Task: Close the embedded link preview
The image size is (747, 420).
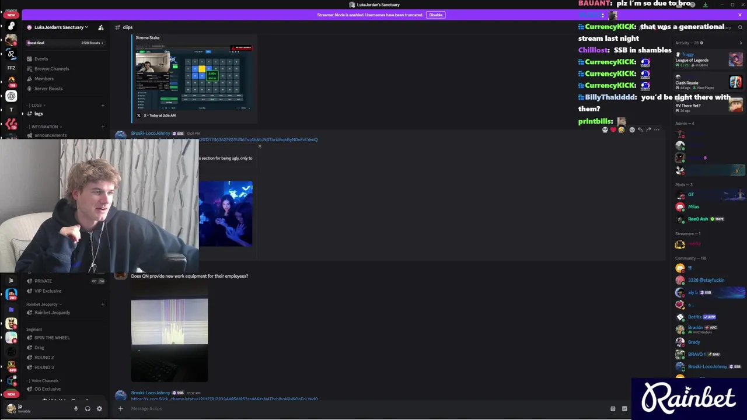Action: click(260, 146)
